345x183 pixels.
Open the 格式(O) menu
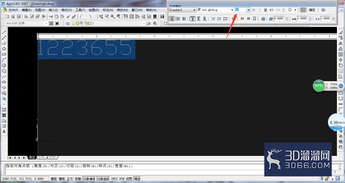pyautogui.click(x=67, y=10)
